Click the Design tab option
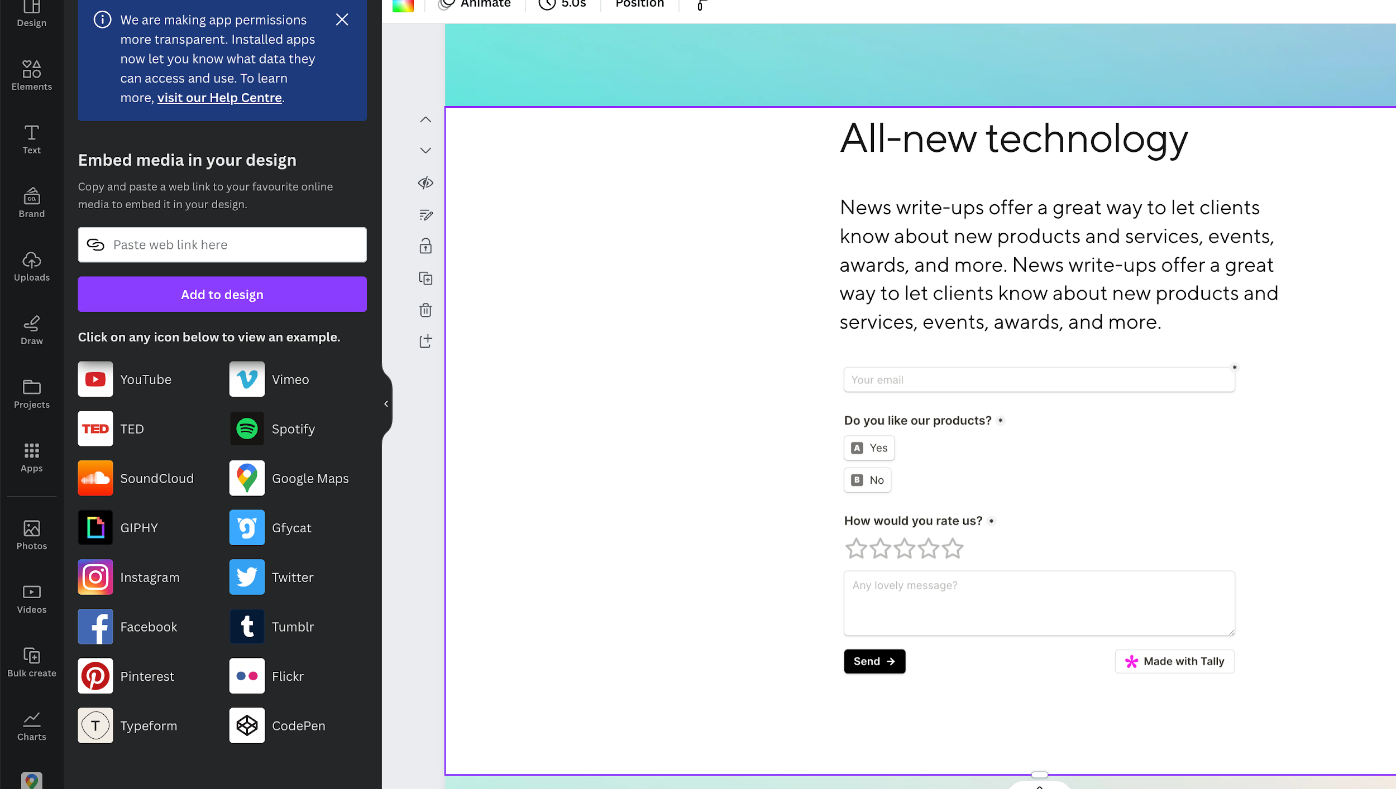1396x789 pixels. point(32,15)
